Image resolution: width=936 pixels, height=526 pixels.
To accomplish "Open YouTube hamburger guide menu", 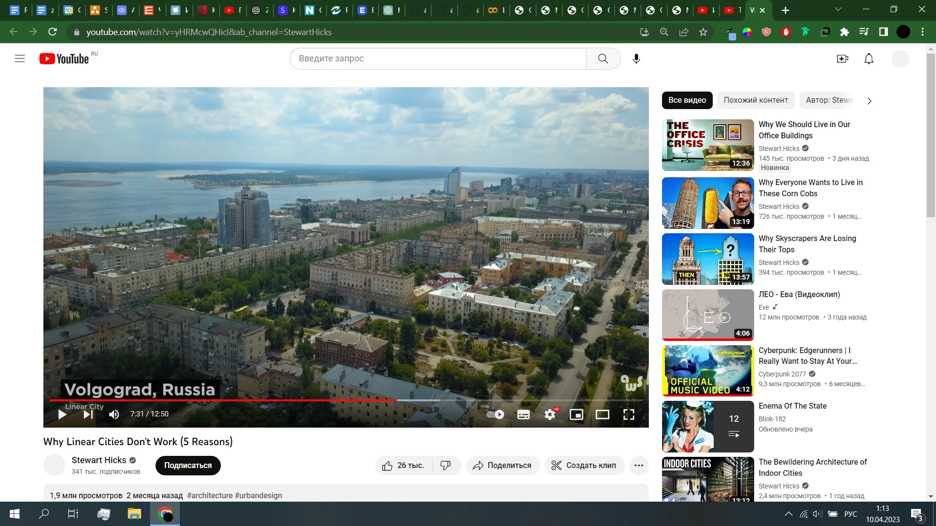I will 20,58.
